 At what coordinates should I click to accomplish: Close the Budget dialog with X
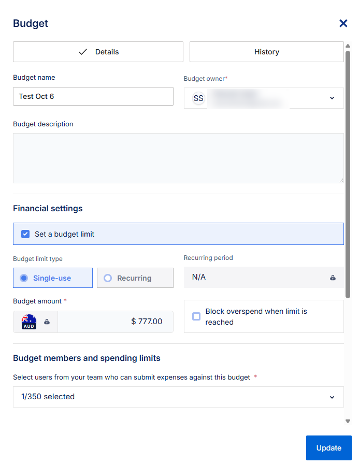pos(343,23)
